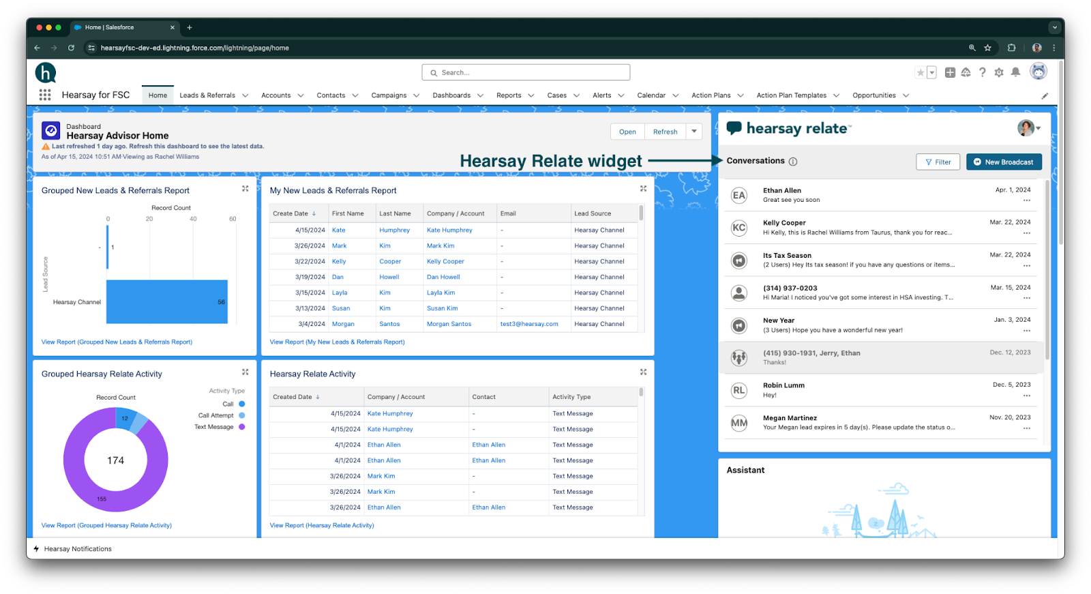This screenshot has width=1091, height=594.
Task: Open the browser extensions puzzle icon
Action: click(1011, 48)
